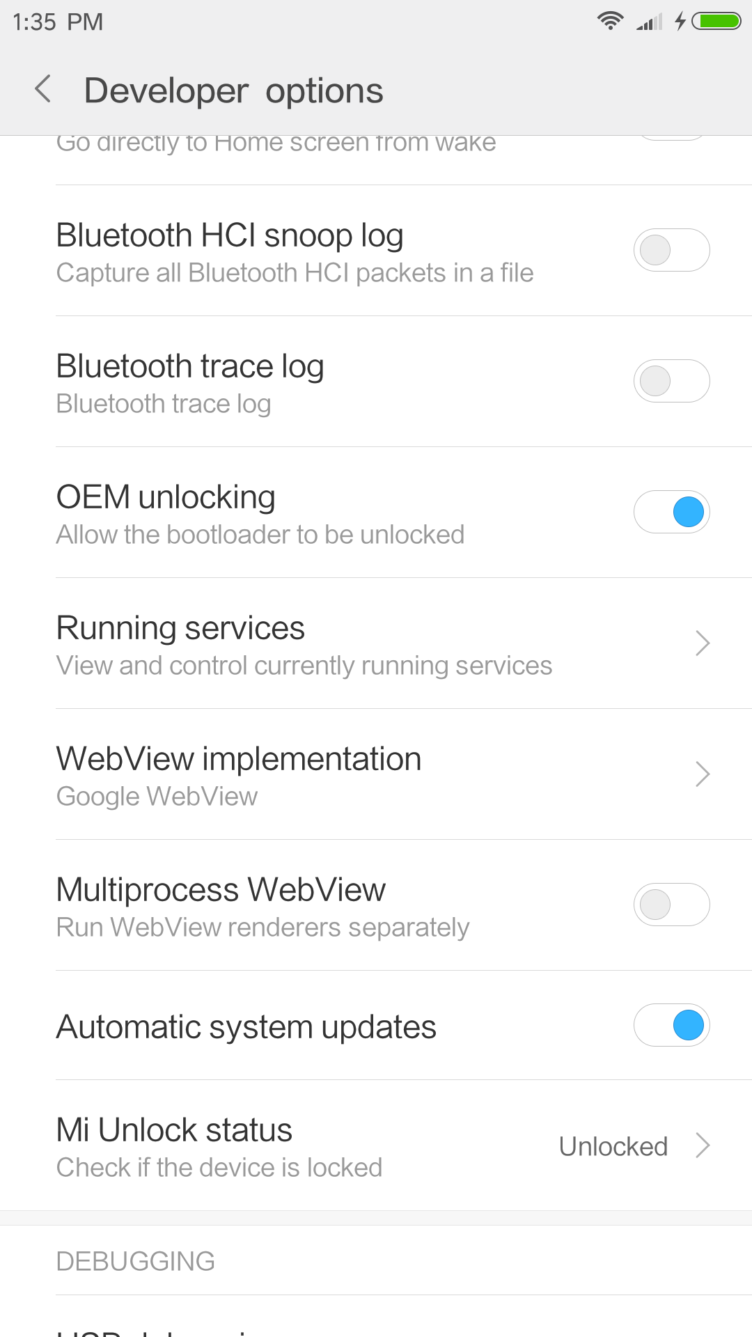Image resolution: width=752 pixels, height=1337 pixels.
Task: Disable the OEM unlocking switch
Action: coord(671,512)
